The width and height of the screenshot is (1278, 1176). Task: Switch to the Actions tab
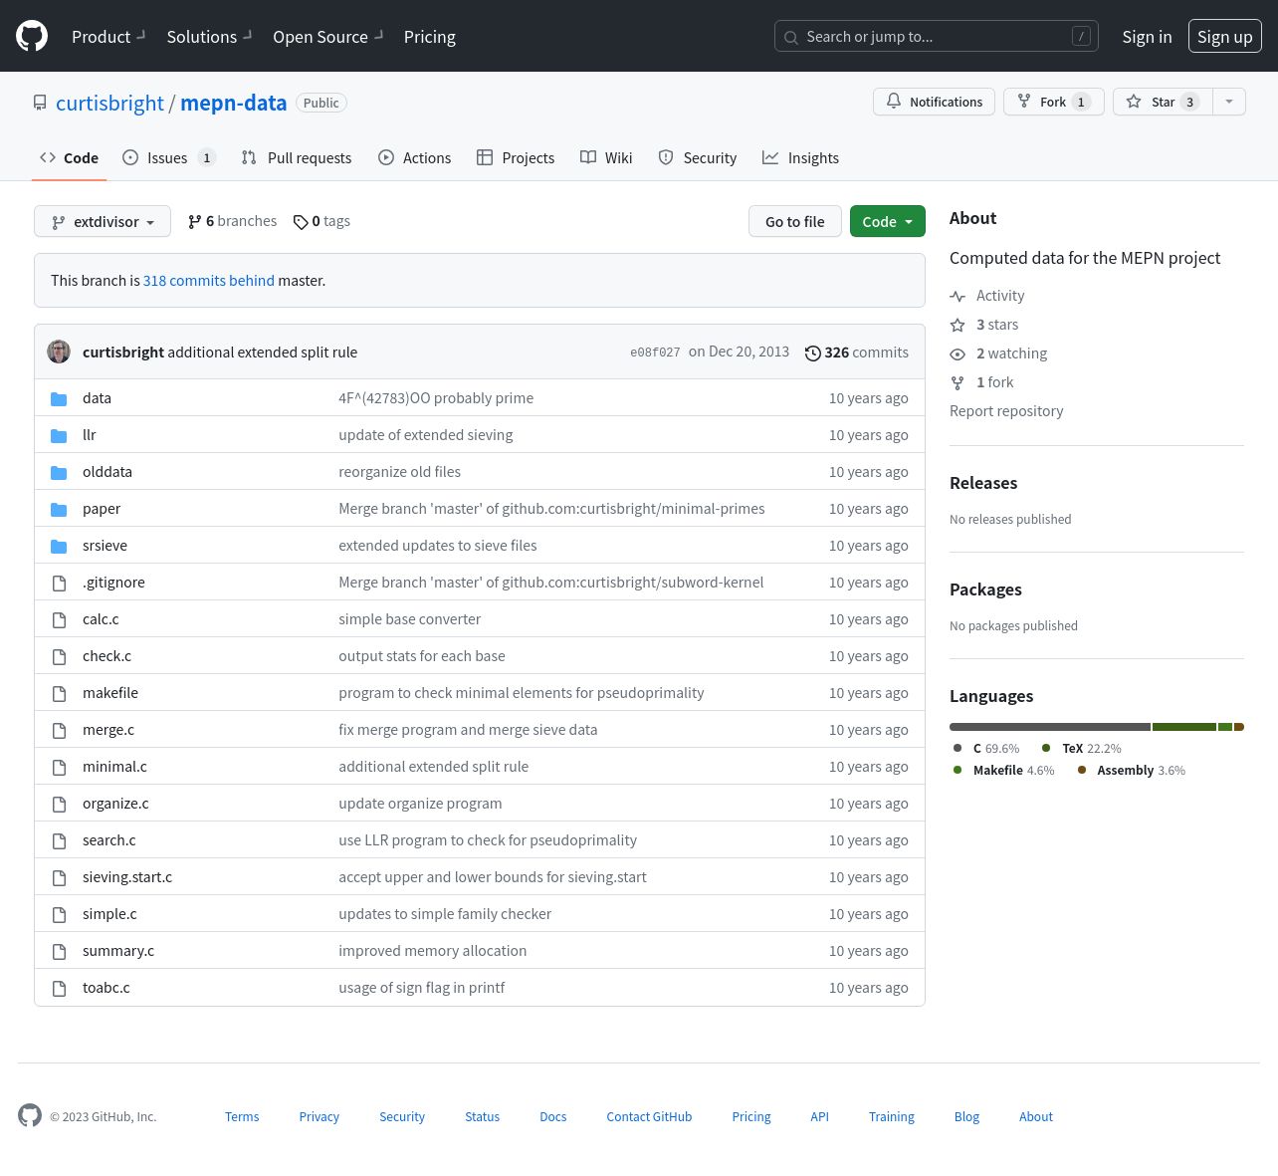click(414, 157)
